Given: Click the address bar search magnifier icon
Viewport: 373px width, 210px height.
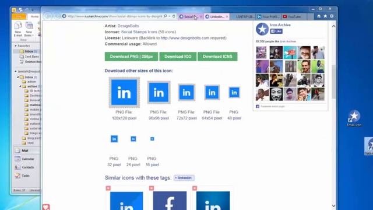Looking at the screenshot, I should click(x=166, y=16).
